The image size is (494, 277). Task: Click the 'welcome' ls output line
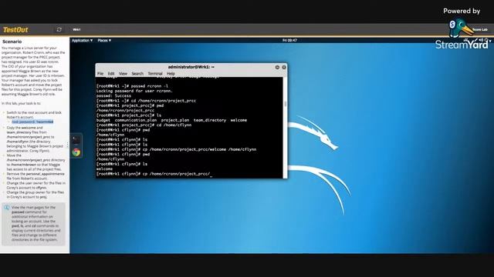coord(104,169)
